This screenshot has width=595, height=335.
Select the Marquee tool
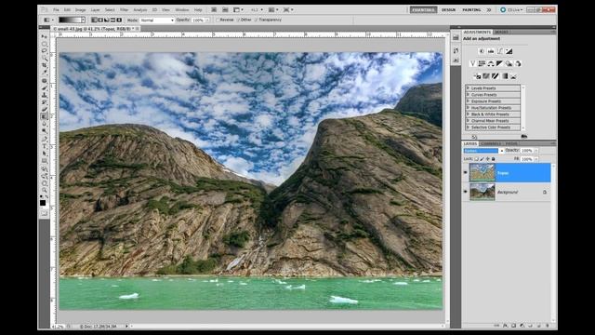[45, 44]
